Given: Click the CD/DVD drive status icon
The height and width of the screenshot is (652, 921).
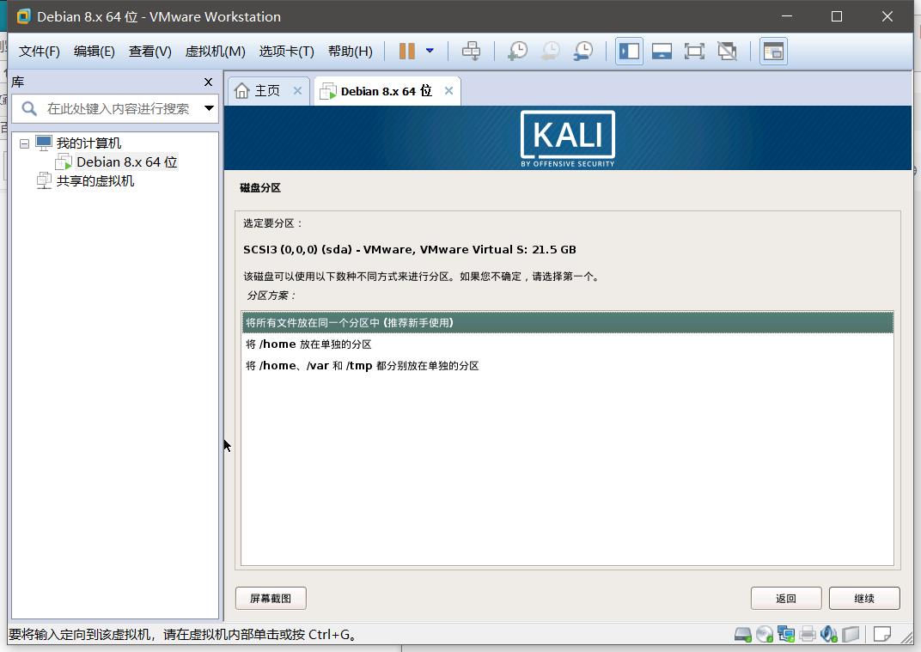Looking at the screenshot, I should 764,634.
